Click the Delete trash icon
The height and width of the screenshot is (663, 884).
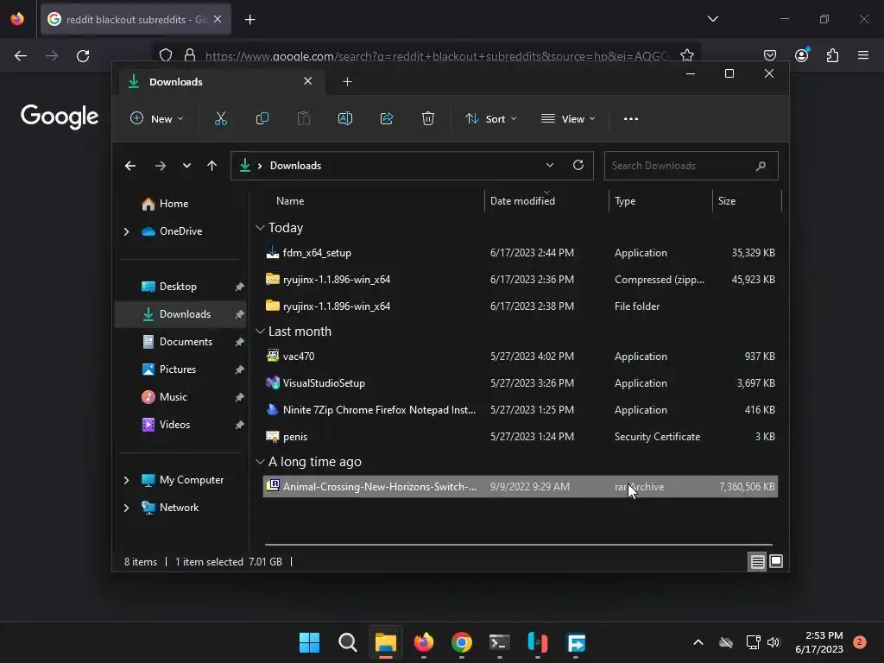pos(428,118)
